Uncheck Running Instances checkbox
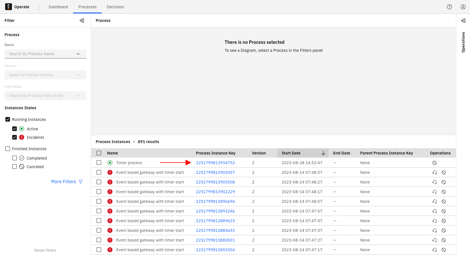This screenshot has width=470, height=256. point(8,119)
